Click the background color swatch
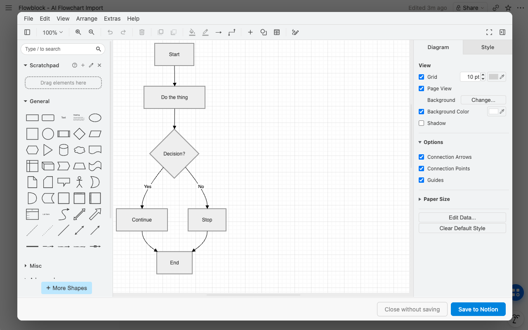This screenshot has height=330, width=528. coord(496,111)
